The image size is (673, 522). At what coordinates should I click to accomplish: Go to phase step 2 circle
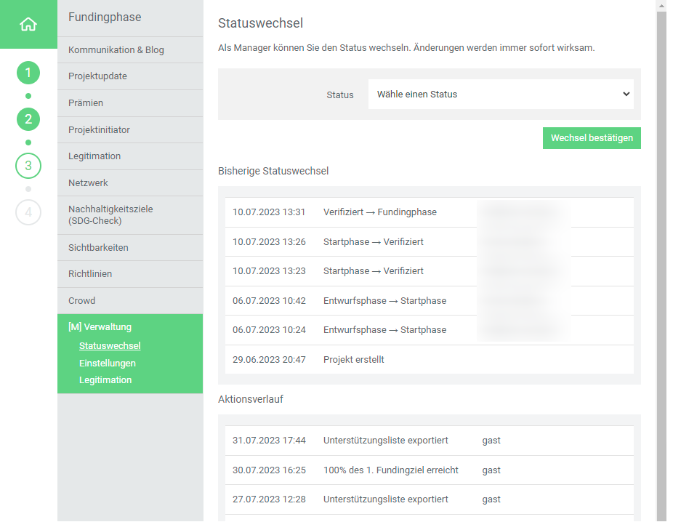28,119
